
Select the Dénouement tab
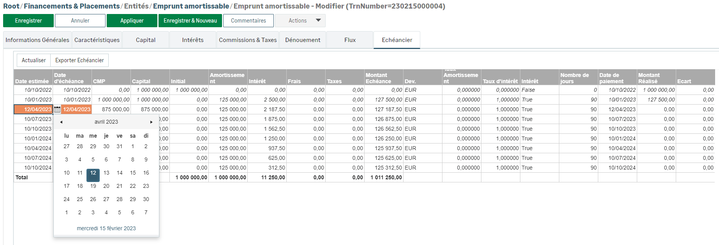[x=303, y=40]
